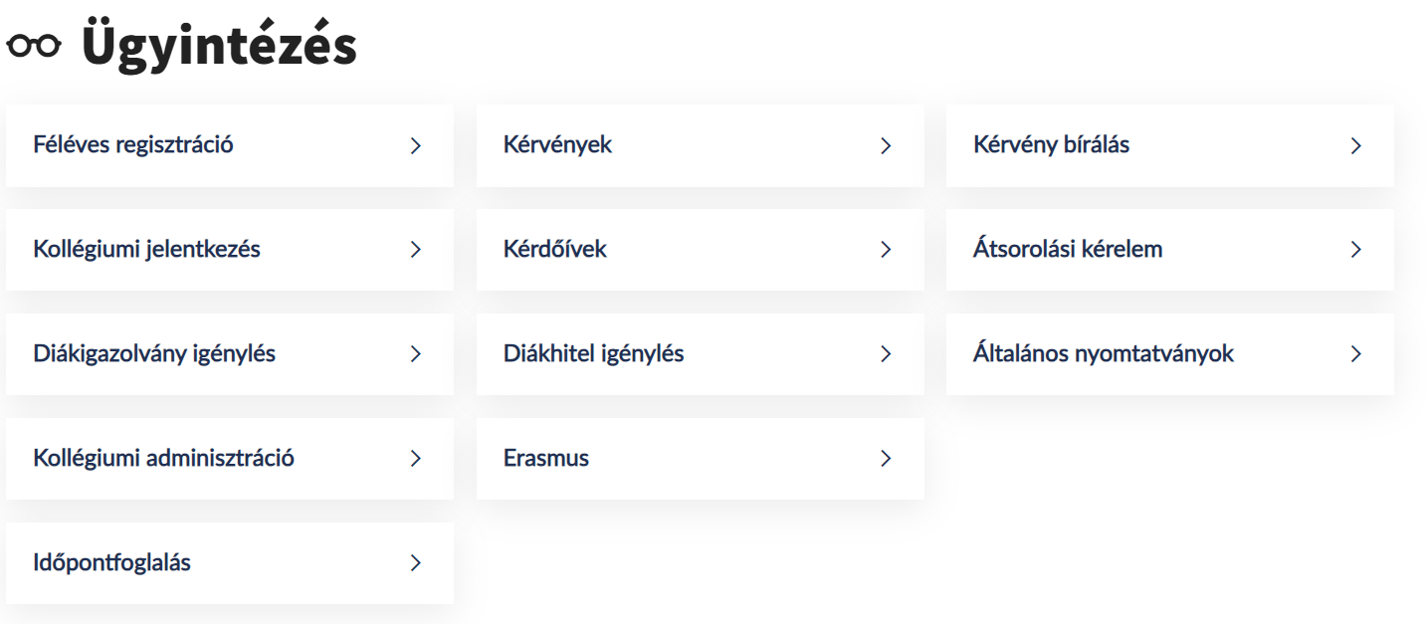This screenshot has width=1427, height=624.
Task: Click the Ügyintézés page heading
Action: point(219,47)
